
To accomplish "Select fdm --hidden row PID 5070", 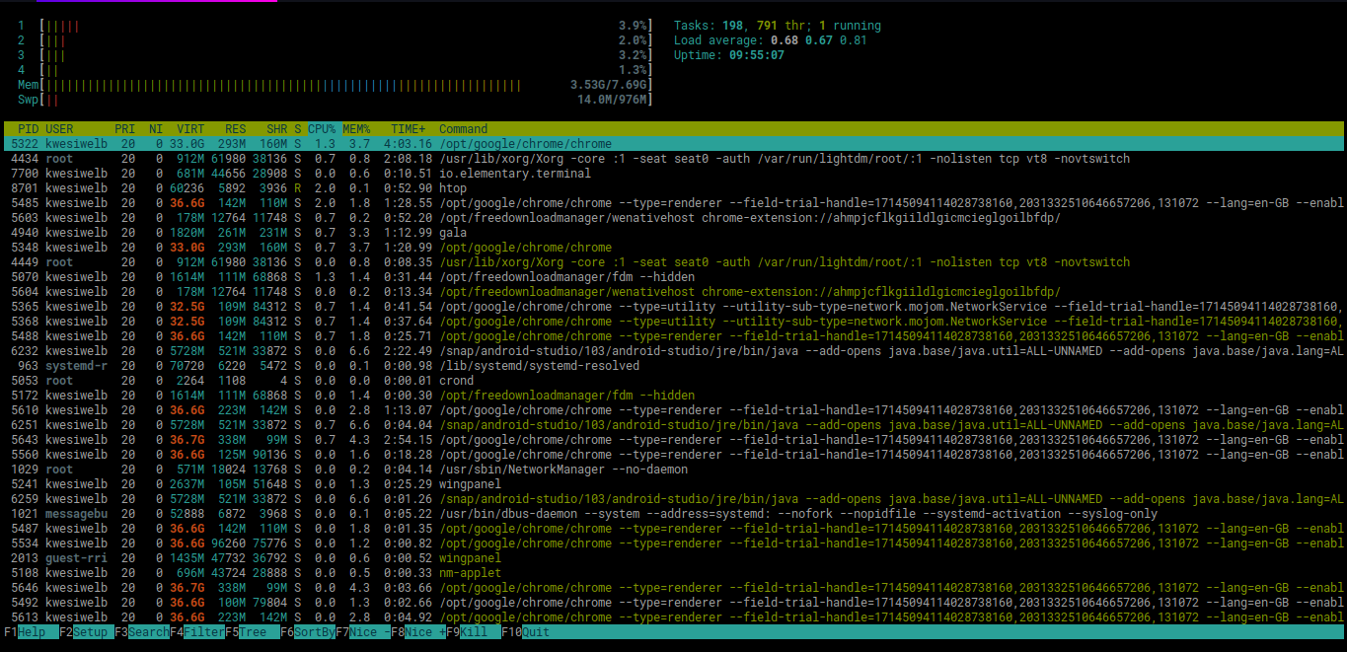I will click(x=673, y=277).
